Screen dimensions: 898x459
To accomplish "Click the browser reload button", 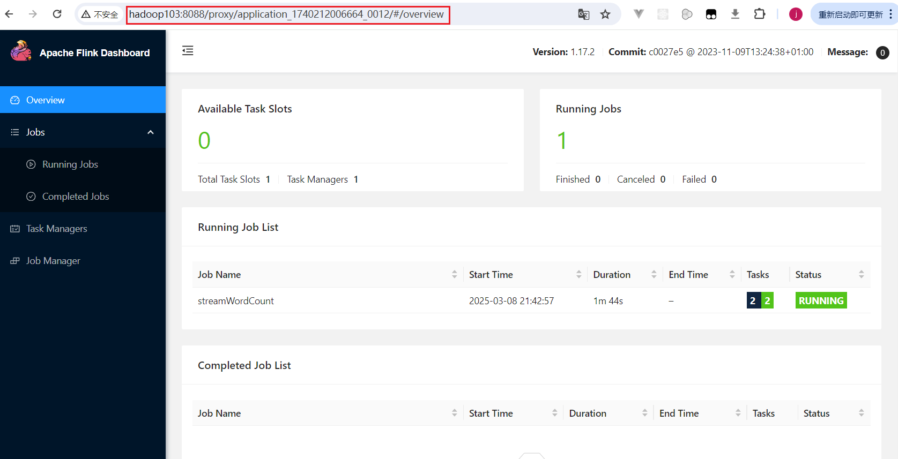I will click(57, 14).
